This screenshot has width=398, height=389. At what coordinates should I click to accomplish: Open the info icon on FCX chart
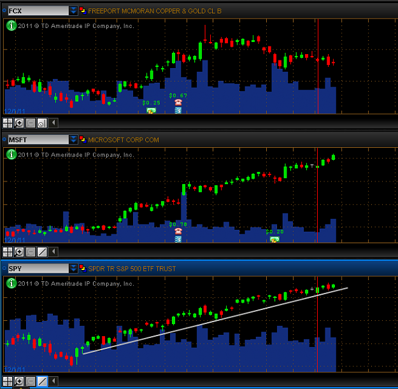coord(11,25)
